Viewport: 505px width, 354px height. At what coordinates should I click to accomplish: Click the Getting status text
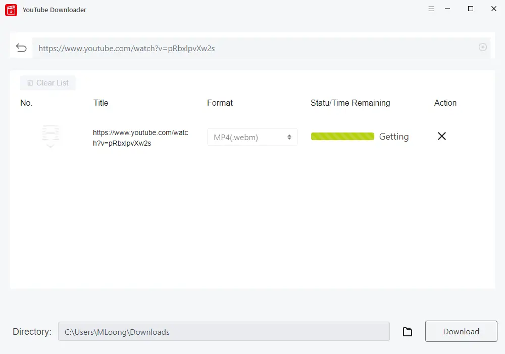394,137
